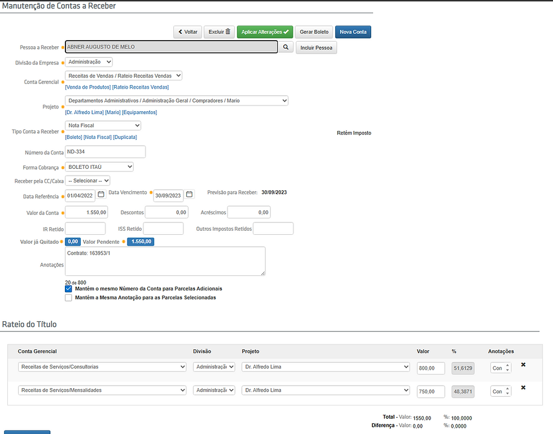Click Incluir Pessoa button
This screenshot has height=434, width=553.
(x=317, y=47)
